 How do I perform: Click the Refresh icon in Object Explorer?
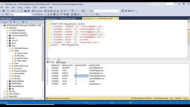[x=23, y=22]
